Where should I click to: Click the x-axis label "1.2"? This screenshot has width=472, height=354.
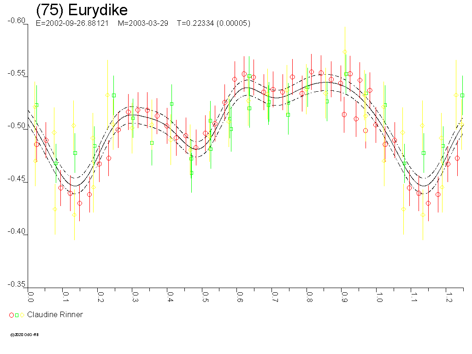click(x=449, y=296)
